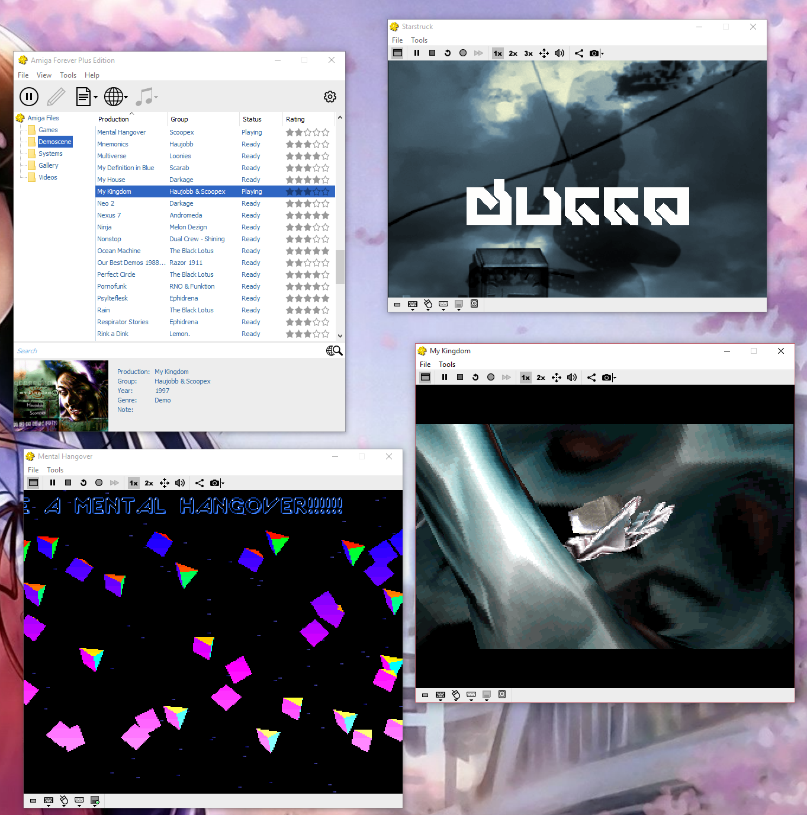Restart the My Kingdom playback
This screenshot has width=807, height=815.
[475, 377]
